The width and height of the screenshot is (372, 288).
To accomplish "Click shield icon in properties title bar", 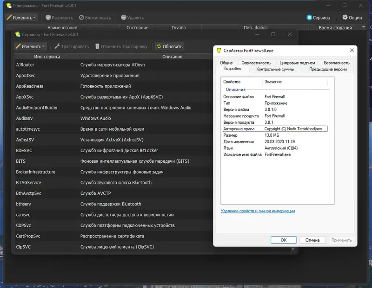I will (x=219, y=51).
